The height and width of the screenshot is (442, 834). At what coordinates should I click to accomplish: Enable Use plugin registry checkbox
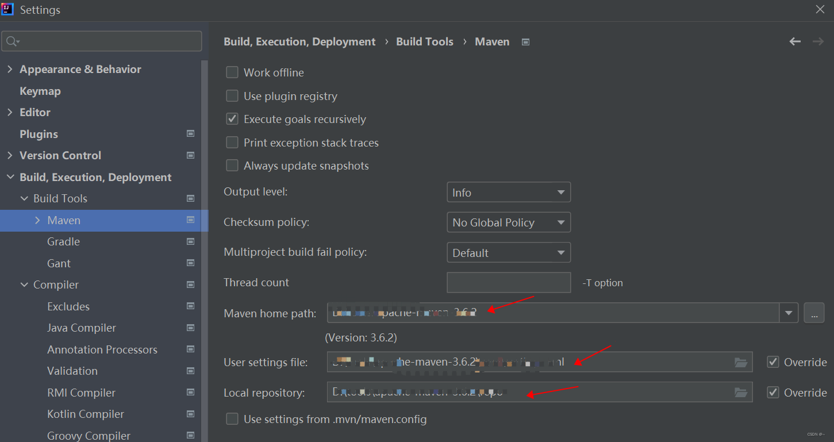coord(232,96)
